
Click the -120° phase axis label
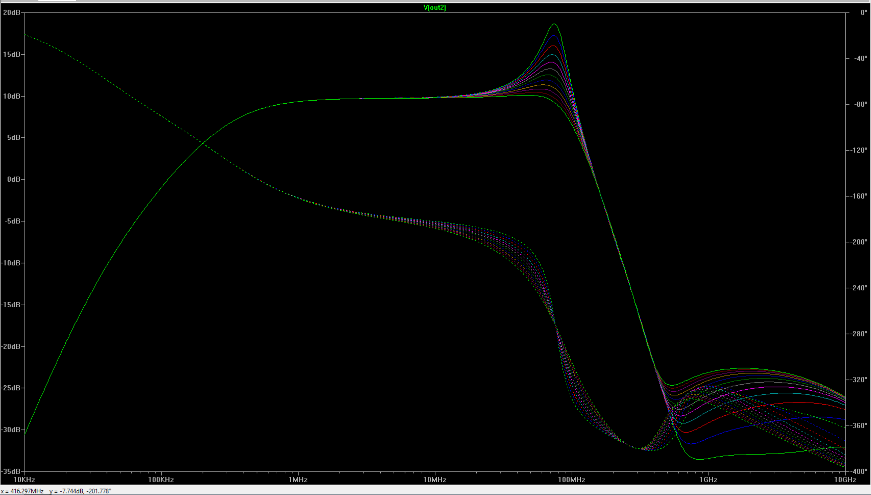859,150
